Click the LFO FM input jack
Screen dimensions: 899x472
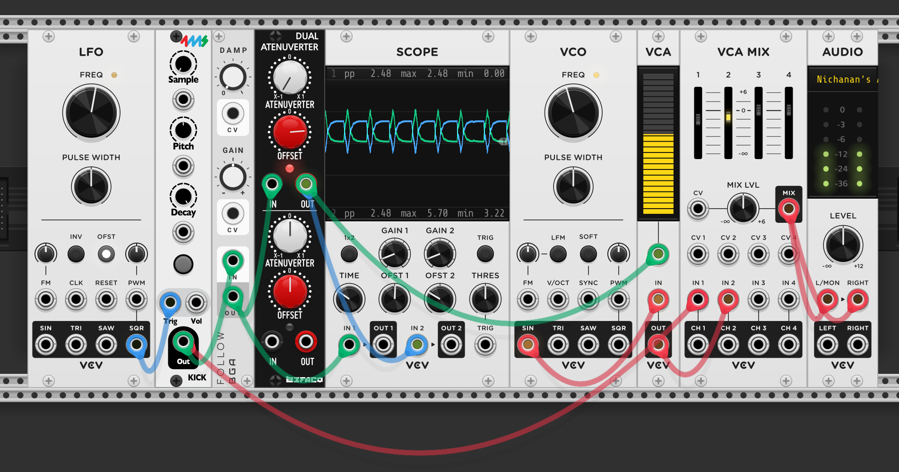(46, 299)
